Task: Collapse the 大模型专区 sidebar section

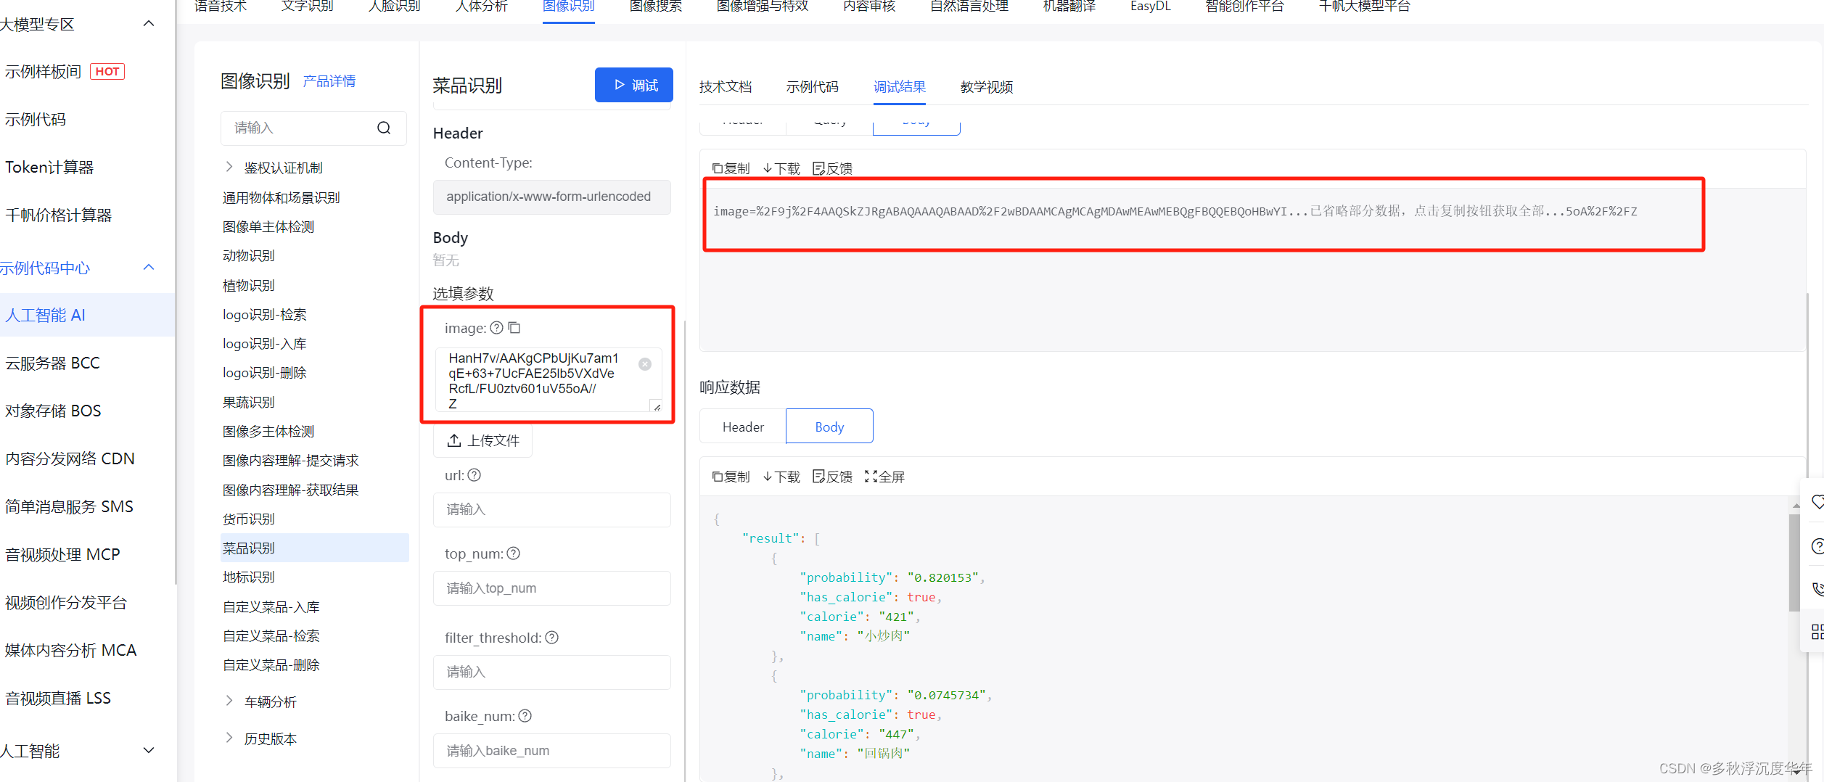Action: (x=149, y=23)
